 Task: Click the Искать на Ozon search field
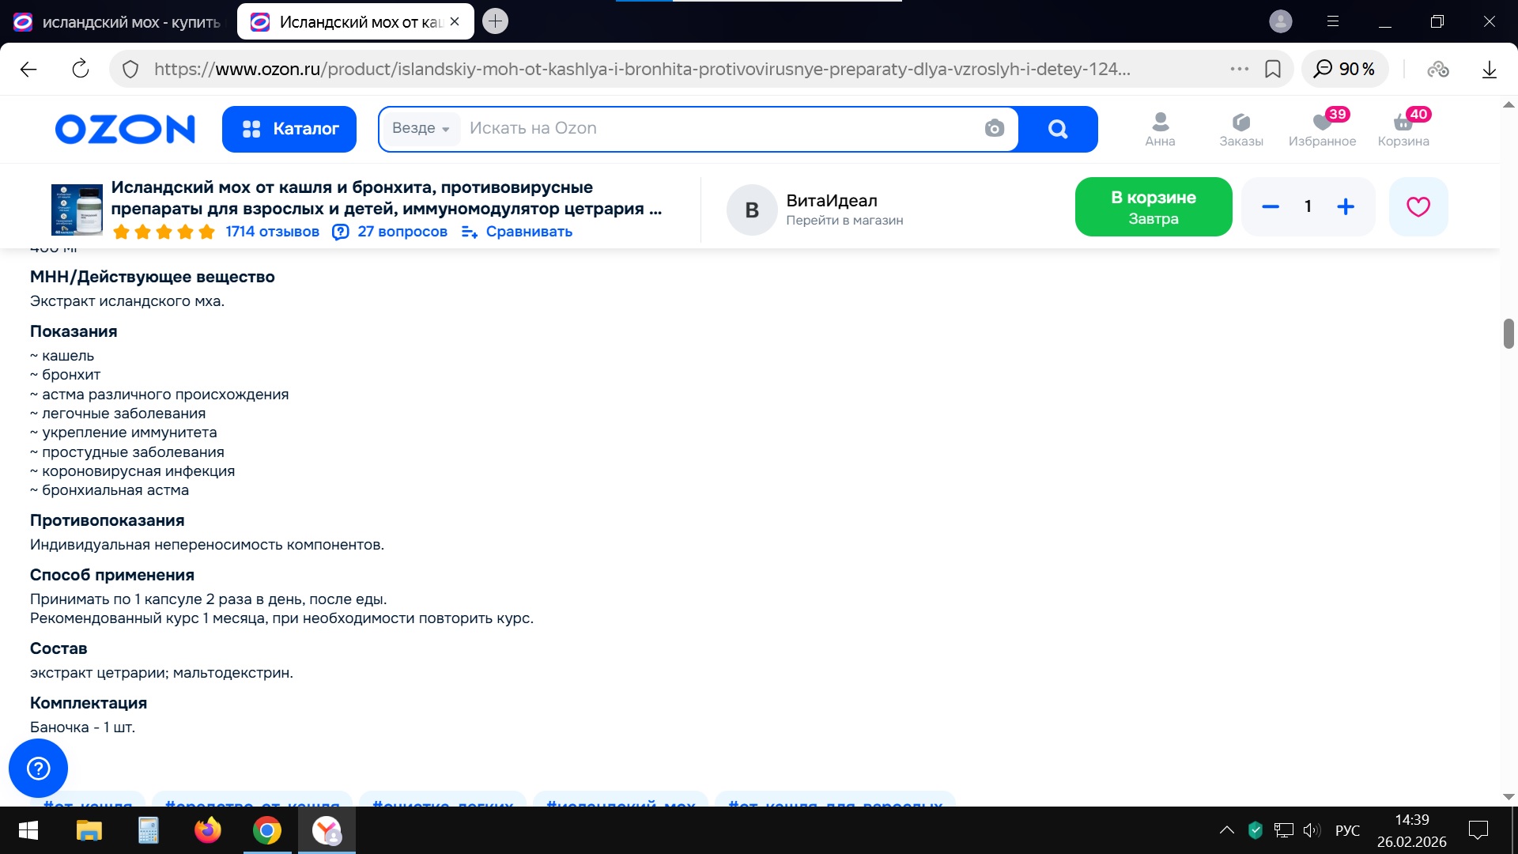click(x=712, y=128)
